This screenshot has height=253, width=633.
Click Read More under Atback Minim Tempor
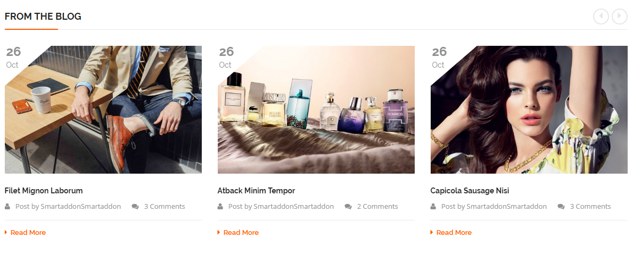coord(241,232)
